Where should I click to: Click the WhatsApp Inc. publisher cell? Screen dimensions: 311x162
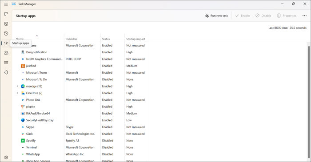75,154
